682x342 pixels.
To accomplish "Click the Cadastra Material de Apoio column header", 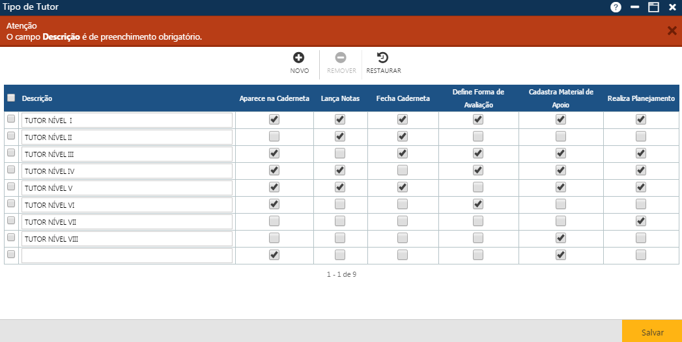I will tap(561, 98).
